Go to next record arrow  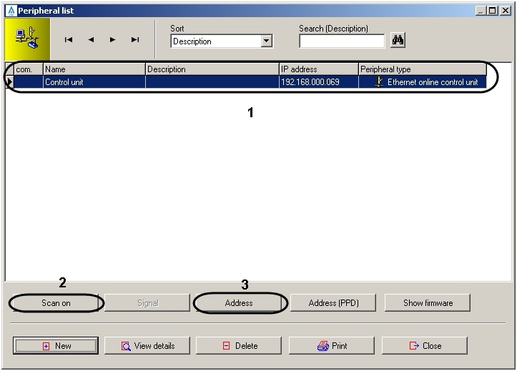coord(113,40)
